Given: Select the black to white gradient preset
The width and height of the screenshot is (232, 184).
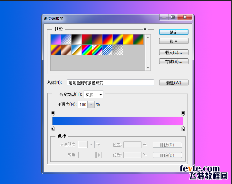Looking at the screenshot, I should [76, 40].
